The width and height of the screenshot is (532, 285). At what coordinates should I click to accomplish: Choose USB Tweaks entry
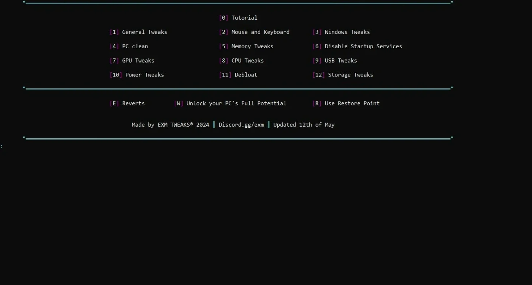pos(335,61)
